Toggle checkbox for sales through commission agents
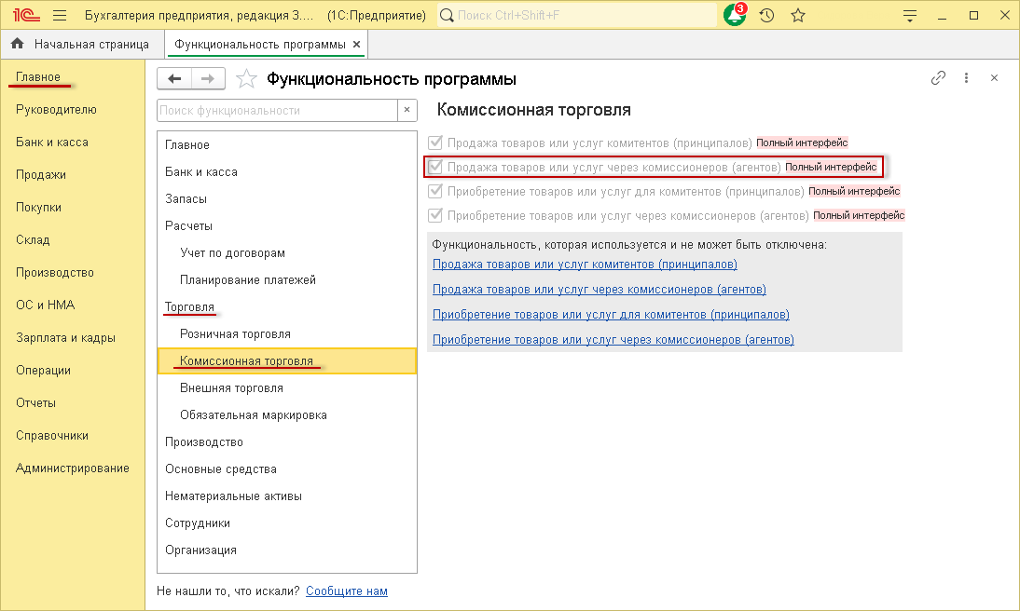 click(434, 168)
